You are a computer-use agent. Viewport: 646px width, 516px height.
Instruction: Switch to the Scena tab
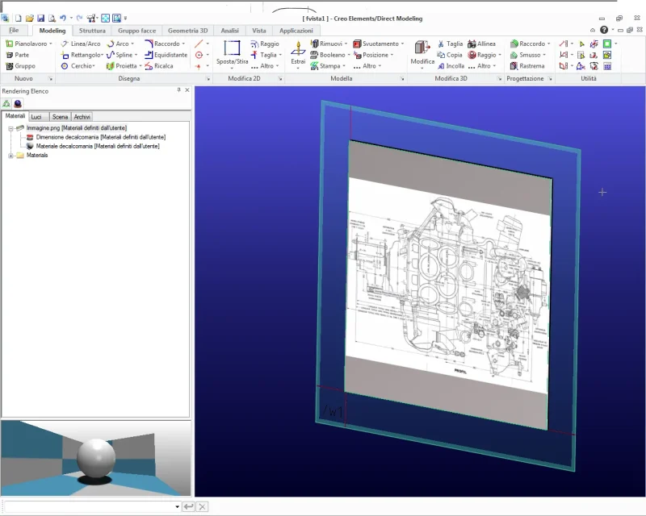point(60,117)
